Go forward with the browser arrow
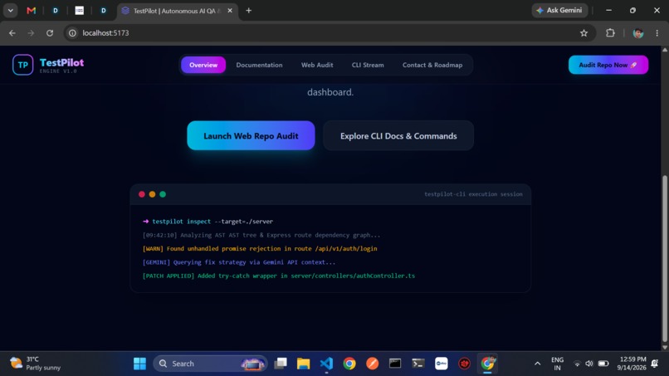The image size is (669, 376). 31,33
